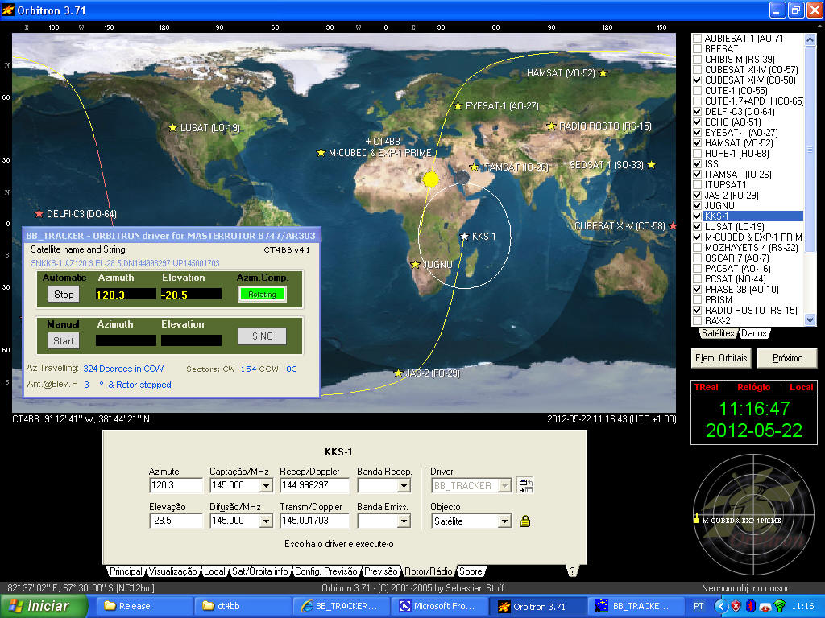825x618 pixels.
Task: Select the JUGNU star marker on map
Action: pos(415,264)
